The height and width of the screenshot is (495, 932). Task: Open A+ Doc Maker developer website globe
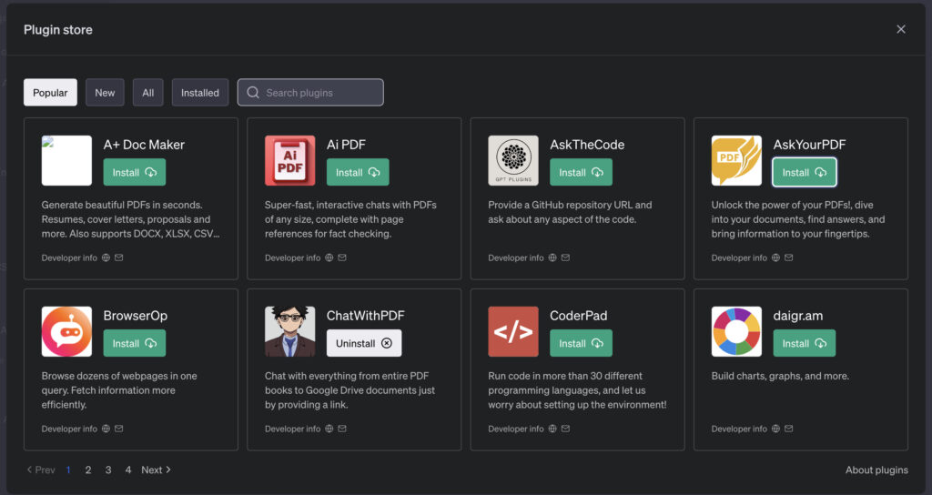106,258
